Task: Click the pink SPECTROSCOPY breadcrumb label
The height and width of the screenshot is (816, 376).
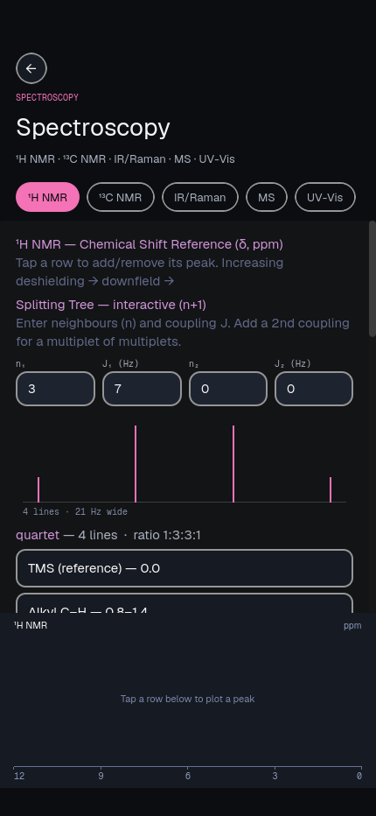Action: coord(47,97)
